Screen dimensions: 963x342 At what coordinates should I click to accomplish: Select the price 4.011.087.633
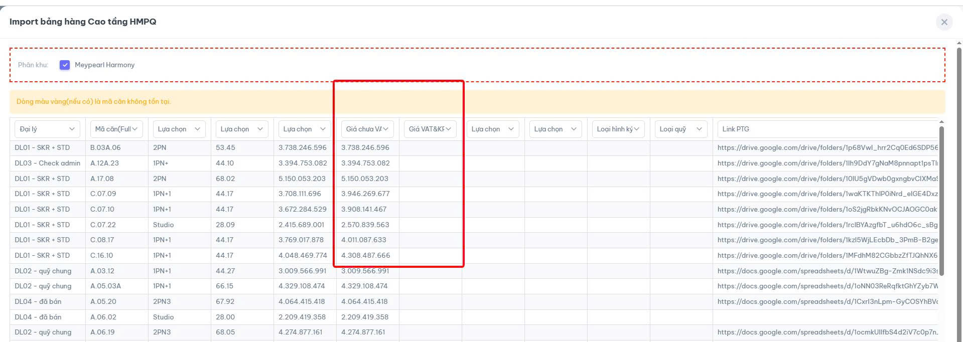pos(364,240)
